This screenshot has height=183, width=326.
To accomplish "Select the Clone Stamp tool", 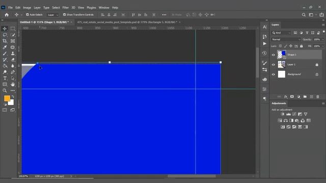I will [13, 53].
